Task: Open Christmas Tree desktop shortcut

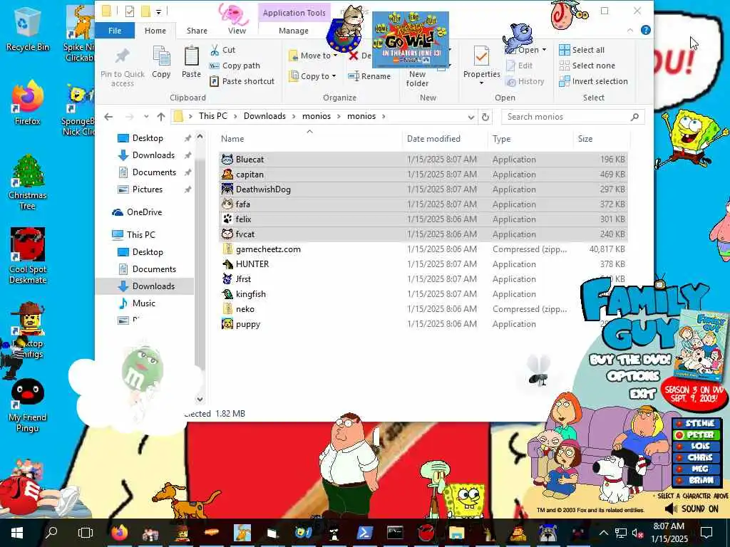Action: (28, 182)
